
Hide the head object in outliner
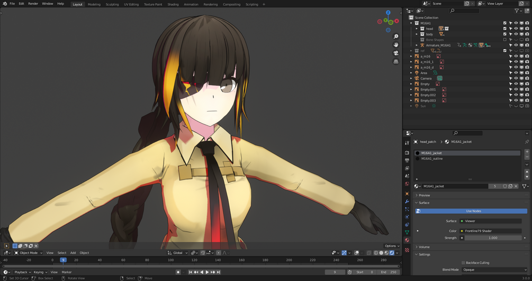click(516, 29)
